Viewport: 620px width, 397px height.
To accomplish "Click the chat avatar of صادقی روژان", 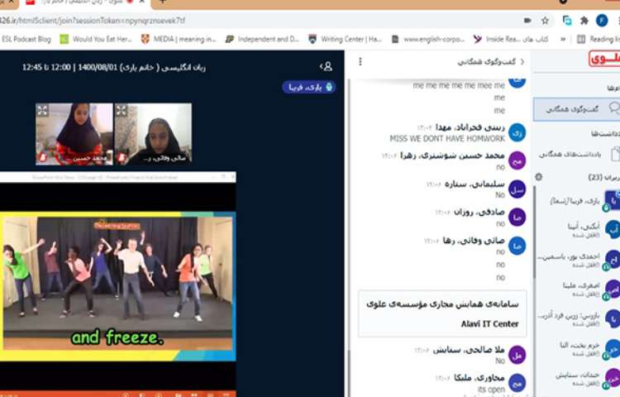I will [x=517, y=217].
